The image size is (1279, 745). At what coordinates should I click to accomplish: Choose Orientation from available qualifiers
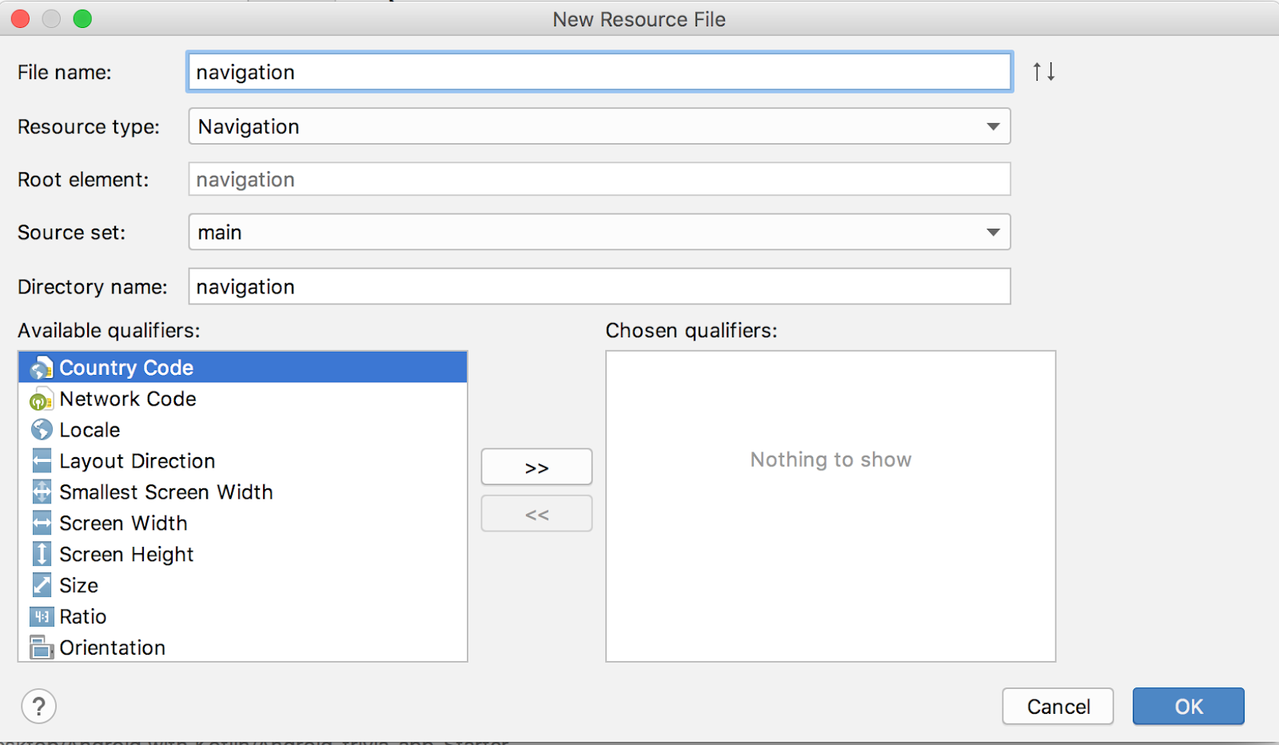point(112,647)
